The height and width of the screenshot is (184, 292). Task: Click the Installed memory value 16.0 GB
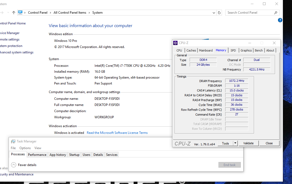[x=100, y=72]
